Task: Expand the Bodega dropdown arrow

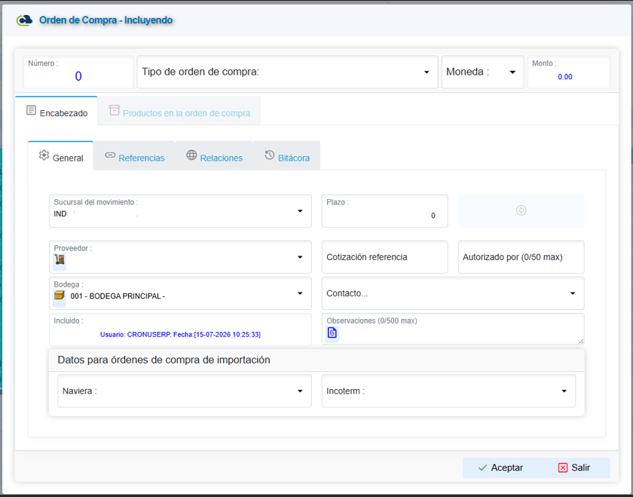Action: tap(300, 293)
